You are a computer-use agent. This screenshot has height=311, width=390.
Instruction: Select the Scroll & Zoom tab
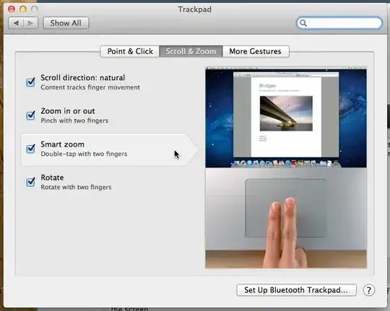(x=191, y=51)
